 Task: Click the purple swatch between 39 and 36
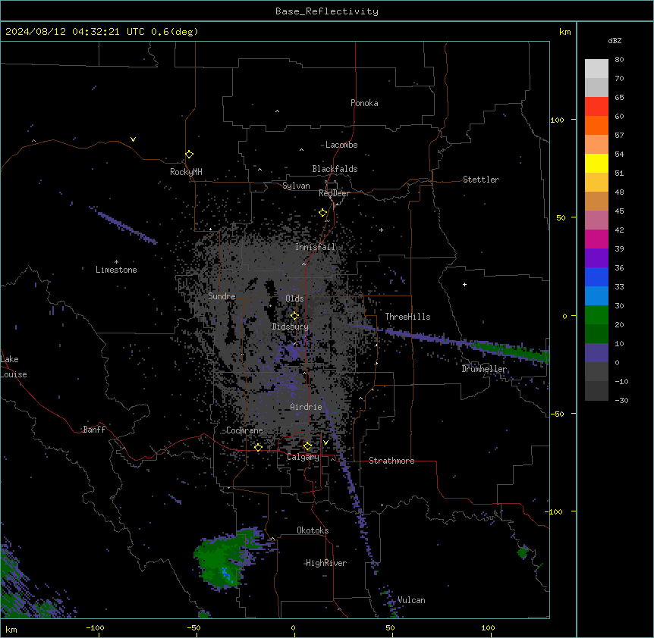(596, 258)
